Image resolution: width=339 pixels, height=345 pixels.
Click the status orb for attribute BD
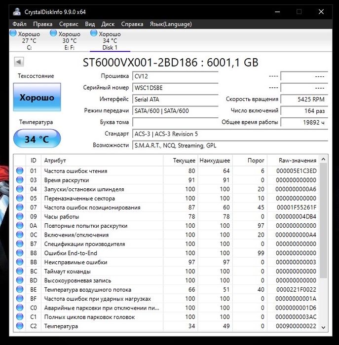pyautogui.click(x=20, y=280)
